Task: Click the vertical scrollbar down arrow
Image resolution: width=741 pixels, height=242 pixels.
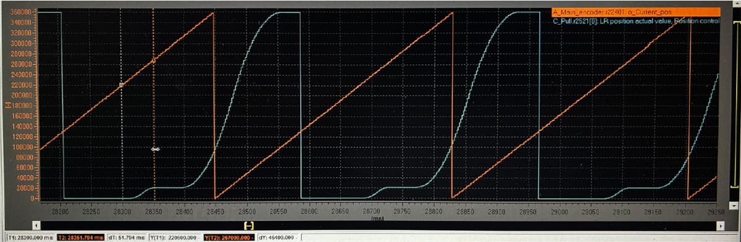Action: pos(733,206)
